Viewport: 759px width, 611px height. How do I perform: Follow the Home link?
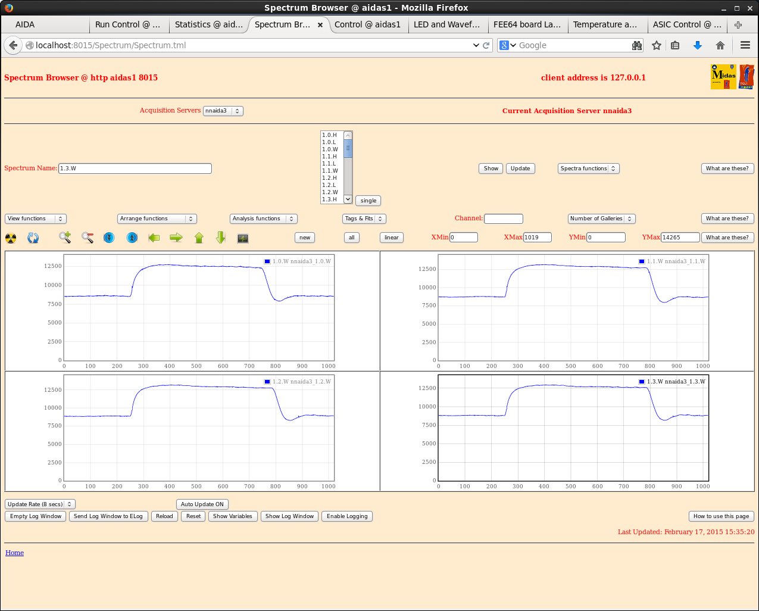tap(15, 553)
